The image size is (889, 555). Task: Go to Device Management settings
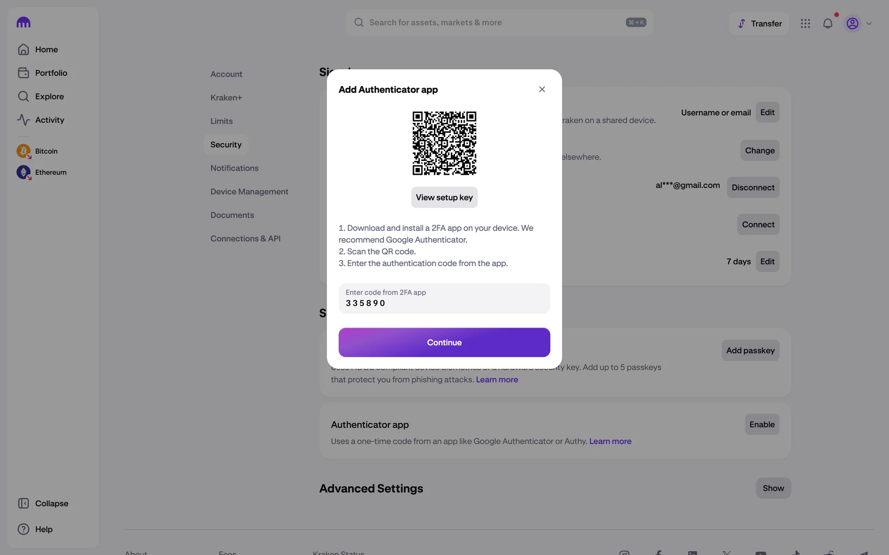click(249, 191)
